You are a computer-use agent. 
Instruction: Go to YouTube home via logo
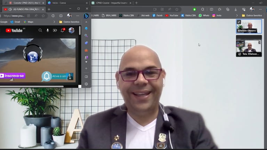pyautogui.click(x=14, y=31)
